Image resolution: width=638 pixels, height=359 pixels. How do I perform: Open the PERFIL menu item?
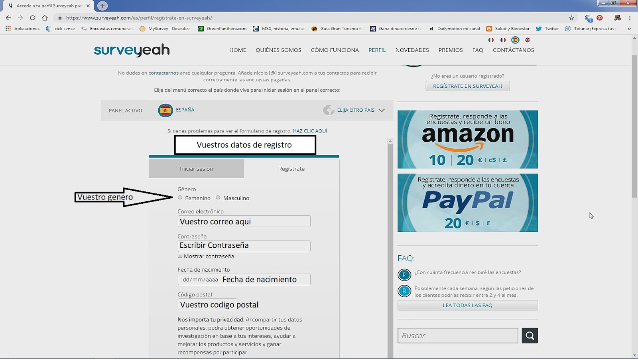coord(377,50)
